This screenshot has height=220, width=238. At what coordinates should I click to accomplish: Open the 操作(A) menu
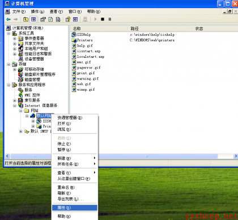click(37, 12)
